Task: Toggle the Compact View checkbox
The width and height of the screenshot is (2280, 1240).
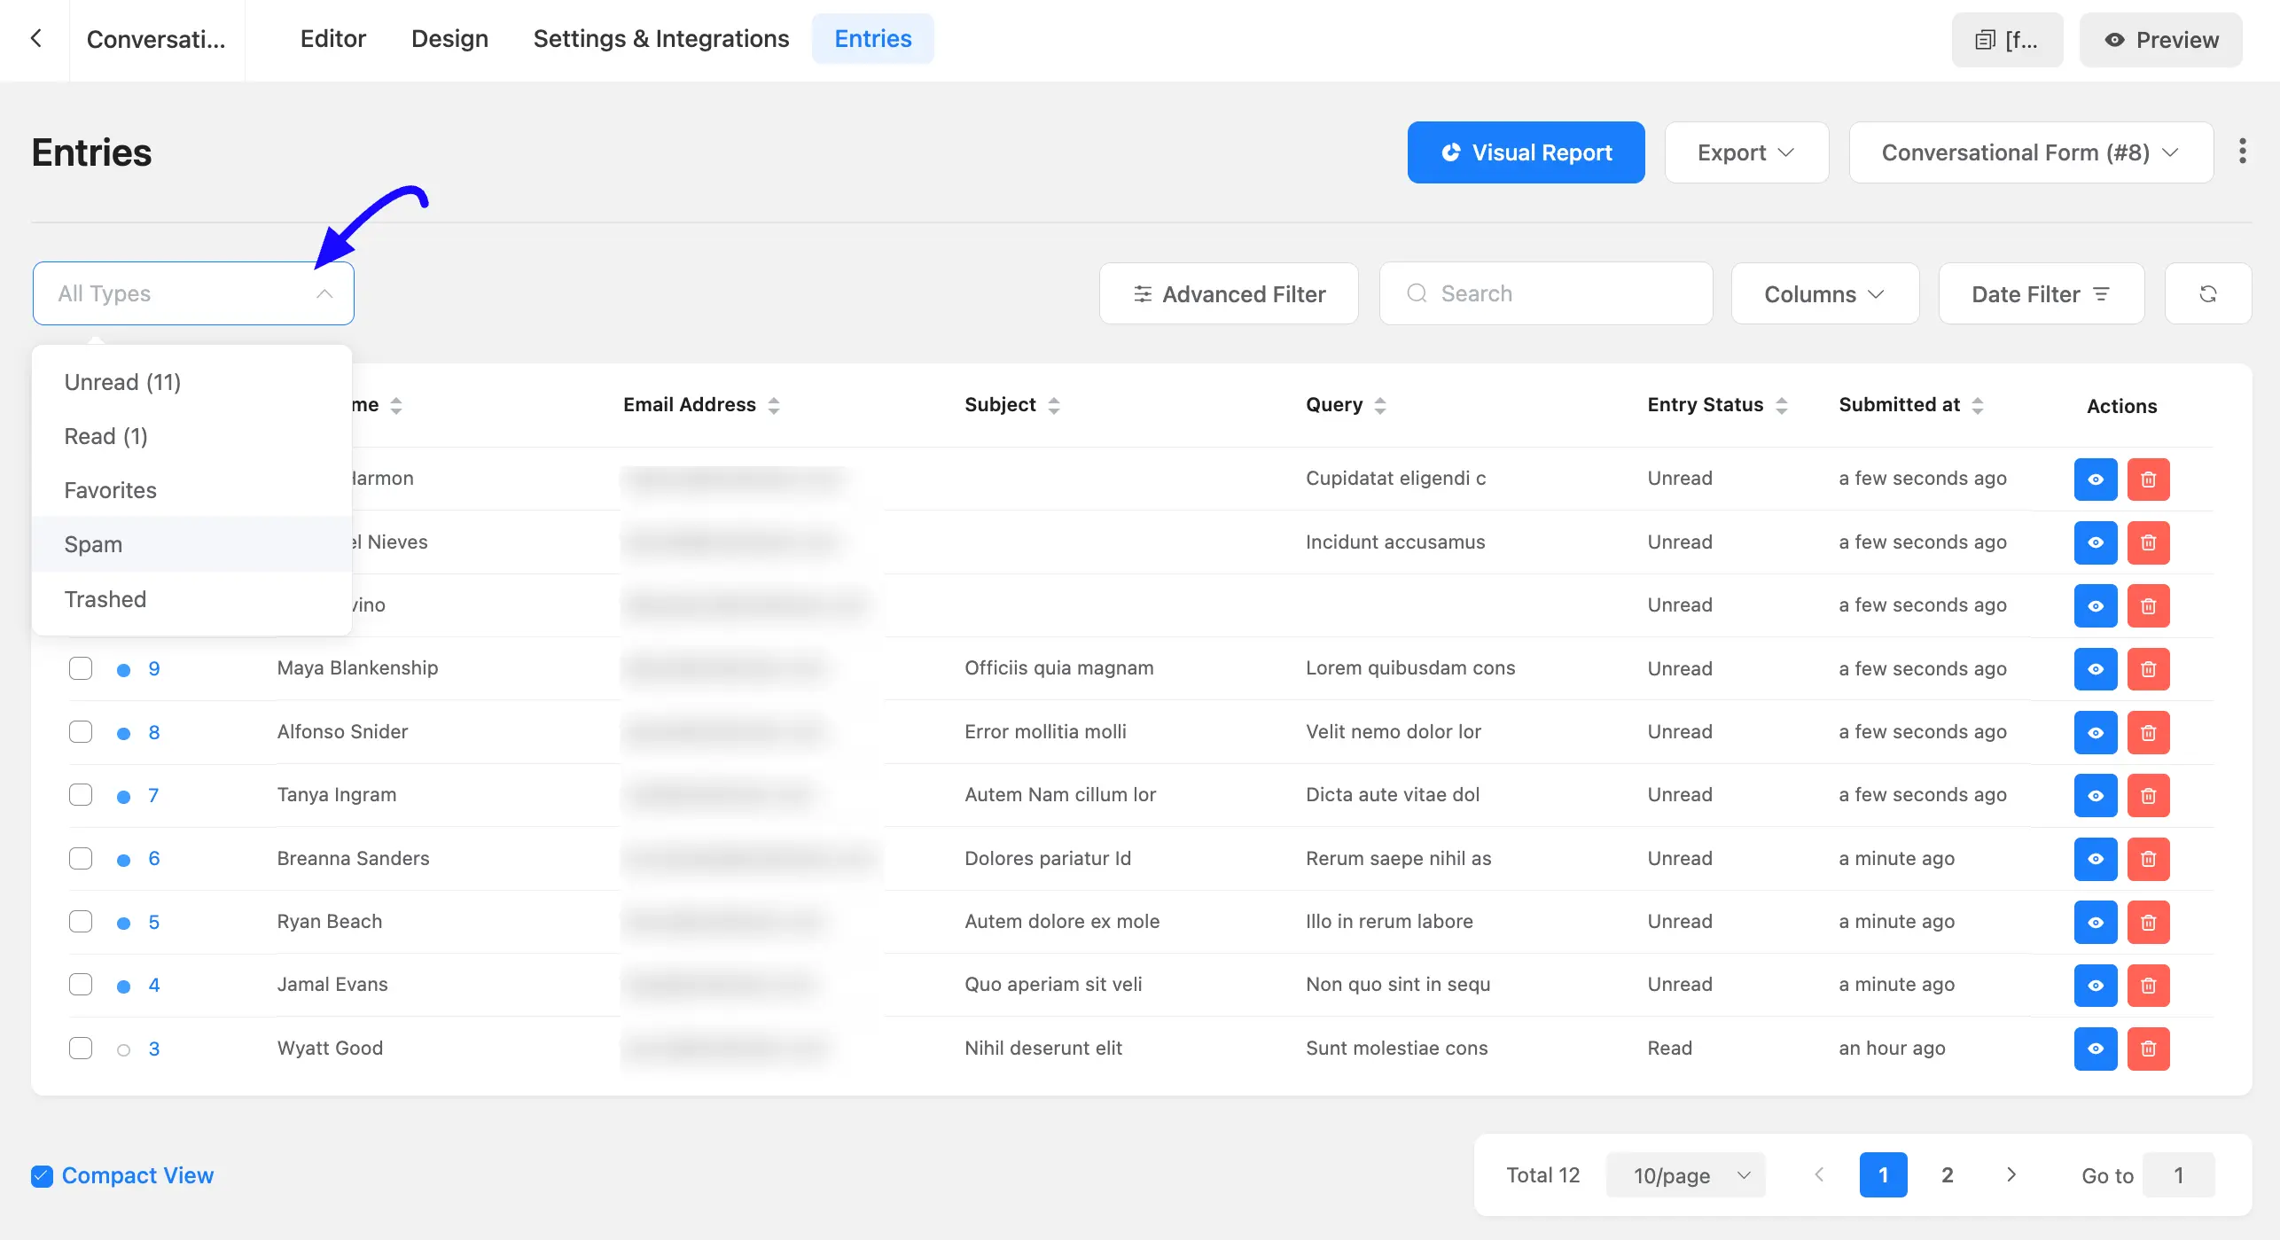Action: 42,1175
